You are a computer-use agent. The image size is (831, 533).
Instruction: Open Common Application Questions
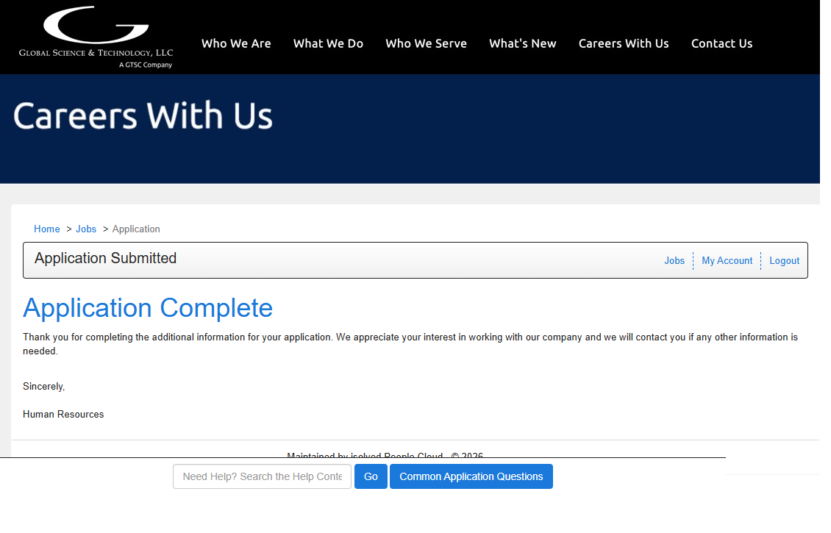(x=471, y=476)
